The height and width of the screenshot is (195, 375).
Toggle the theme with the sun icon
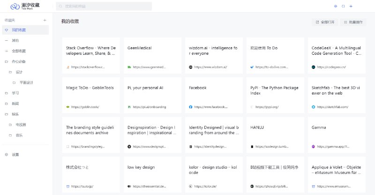coord(335,6)
